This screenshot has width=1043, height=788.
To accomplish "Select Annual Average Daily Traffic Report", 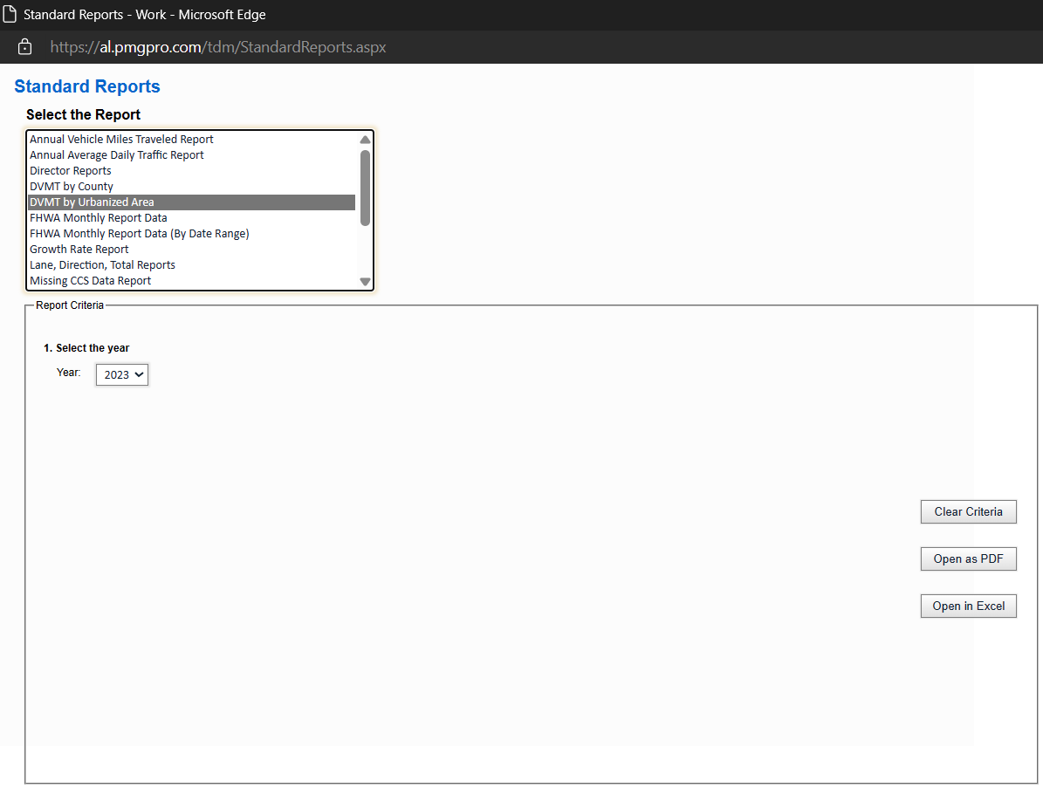I will point(191,155).
